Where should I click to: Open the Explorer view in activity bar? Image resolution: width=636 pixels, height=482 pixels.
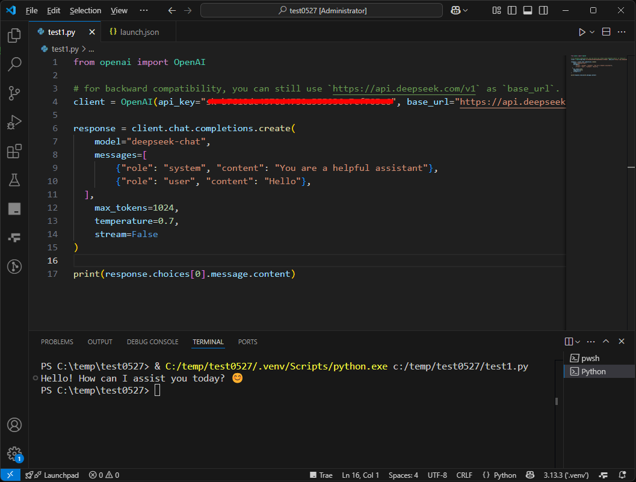(14, 36)
